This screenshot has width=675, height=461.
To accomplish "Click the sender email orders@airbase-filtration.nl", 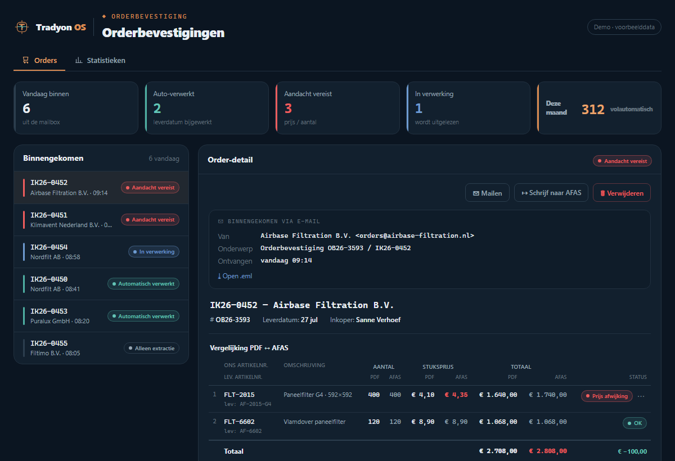I will click(415, 236).
